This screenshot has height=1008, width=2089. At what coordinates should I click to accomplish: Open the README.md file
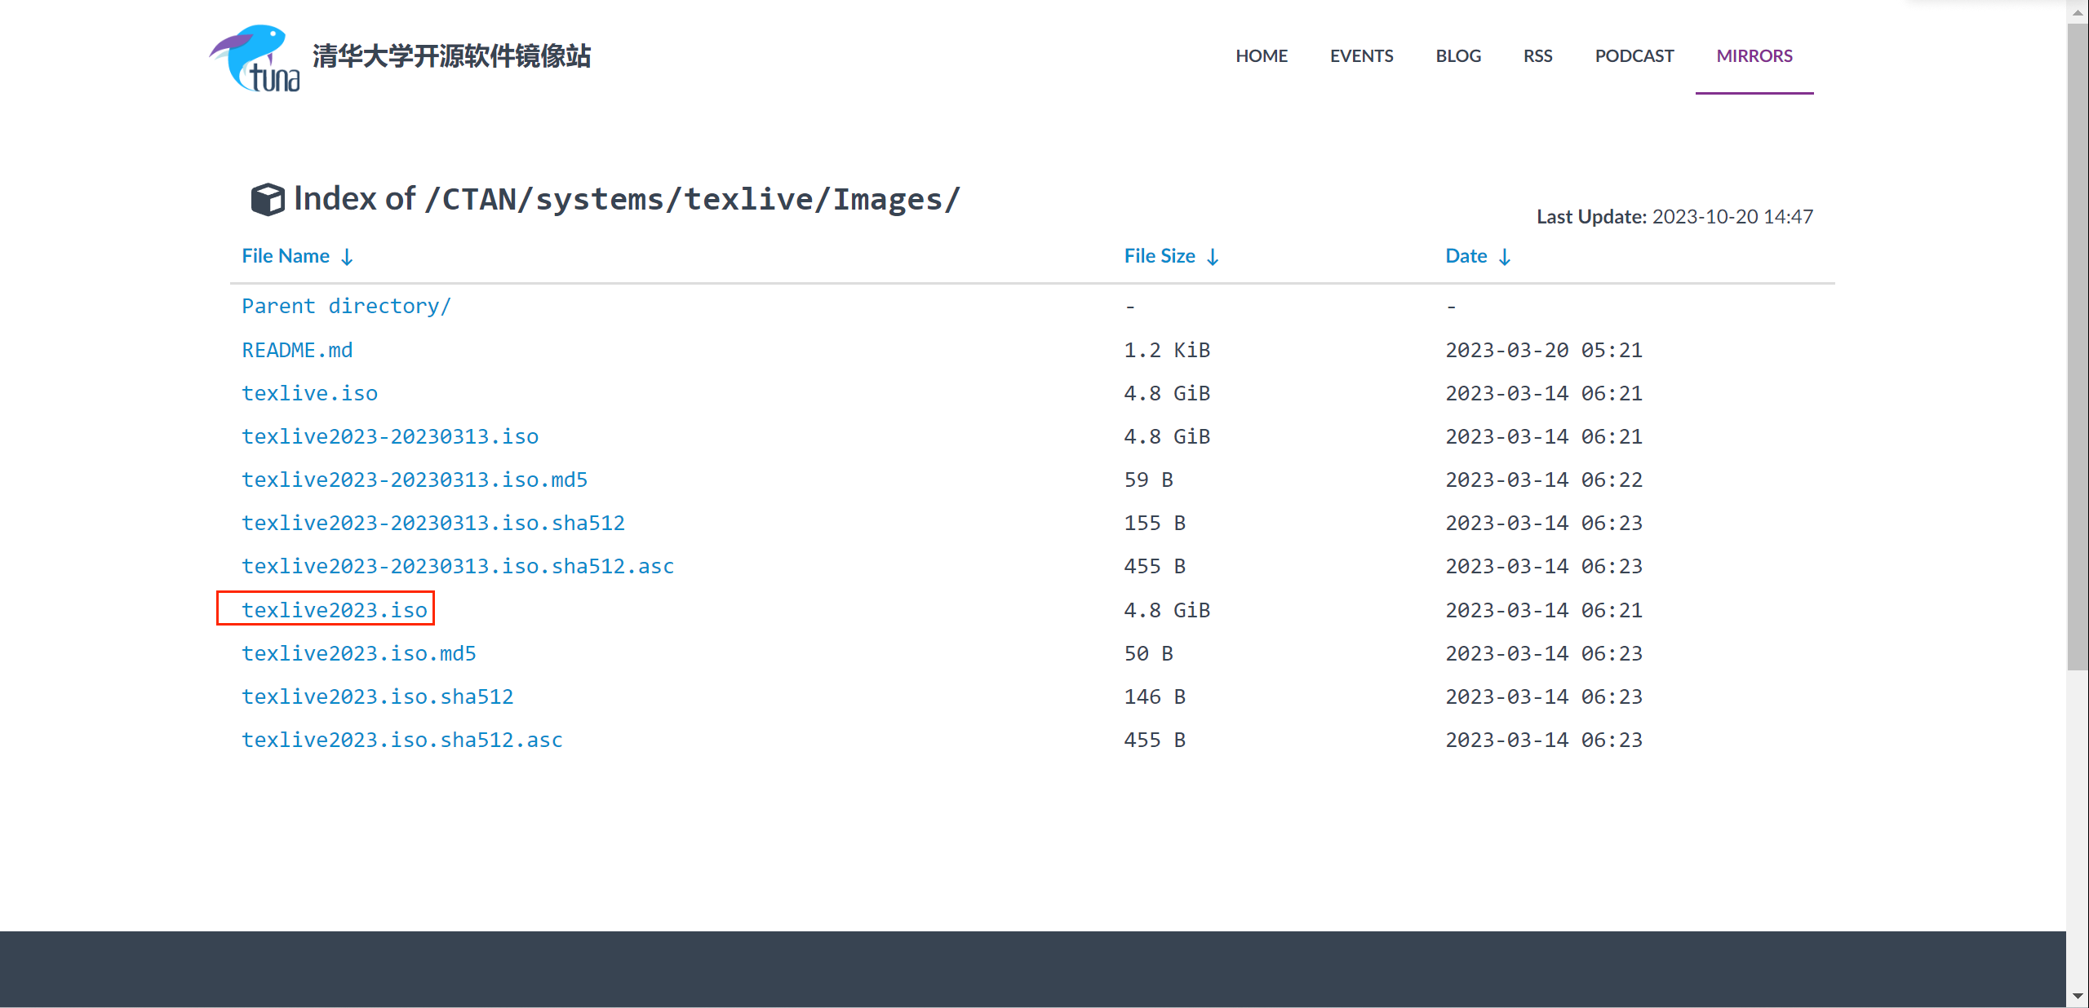(x=297, y=350)
